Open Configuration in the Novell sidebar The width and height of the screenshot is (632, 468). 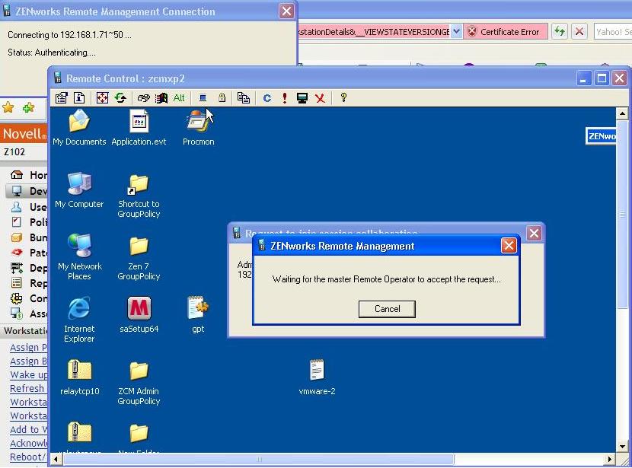[x=28, y=298]
